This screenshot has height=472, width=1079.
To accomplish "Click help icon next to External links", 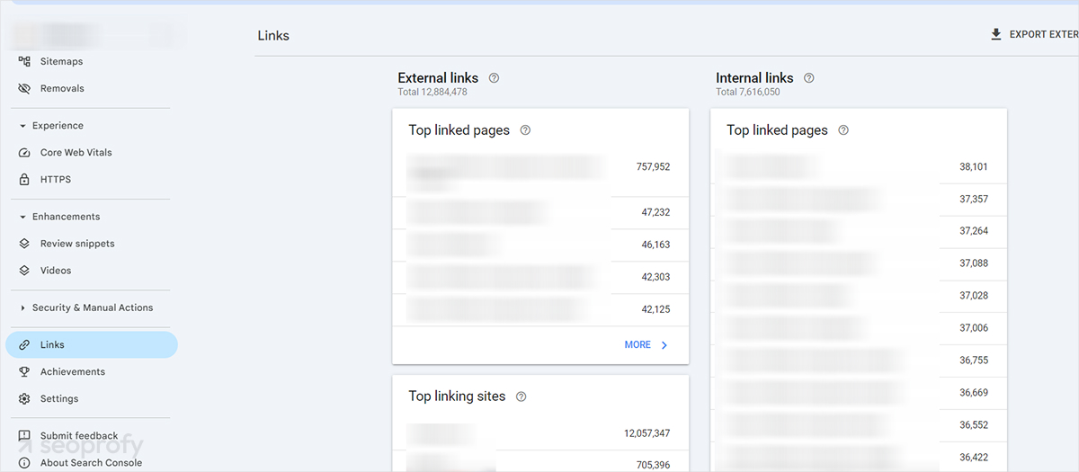I will (x=494, y=78).
